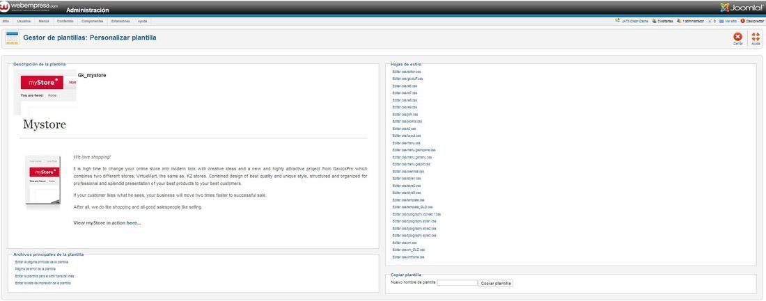
Task: Open Editar css/template_OLD.css
Action: point(412,207)
